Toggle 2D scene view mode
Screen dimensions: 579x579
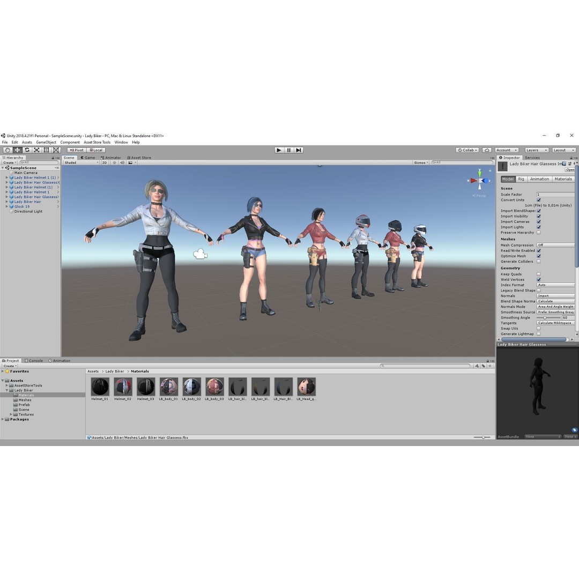(x=105, y=162)
